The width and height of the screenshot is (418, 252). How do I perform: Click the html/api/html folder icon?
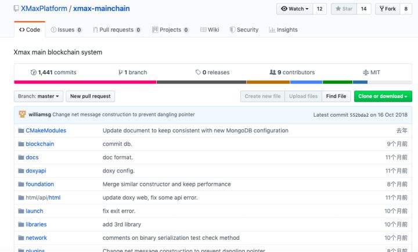[x=21, y=197]
